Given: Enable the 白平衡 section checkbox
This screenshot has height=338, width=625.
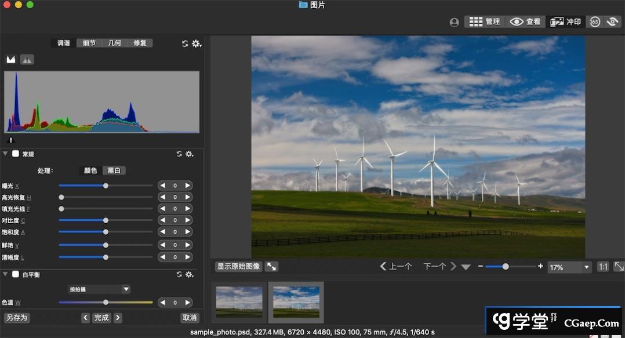Looking at the screenshot, I should [16, 274].
